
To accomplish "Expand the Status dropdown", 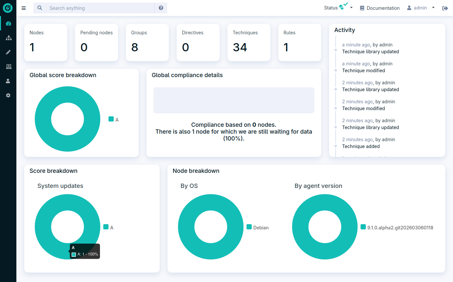I will pos(338,8).
